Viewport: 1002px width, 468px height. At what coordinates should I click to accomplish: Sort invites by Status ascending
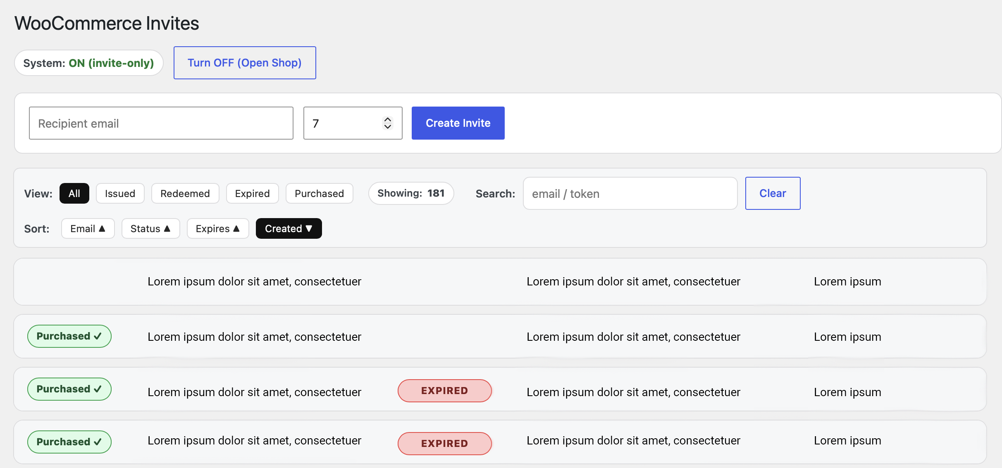[150, 228]
